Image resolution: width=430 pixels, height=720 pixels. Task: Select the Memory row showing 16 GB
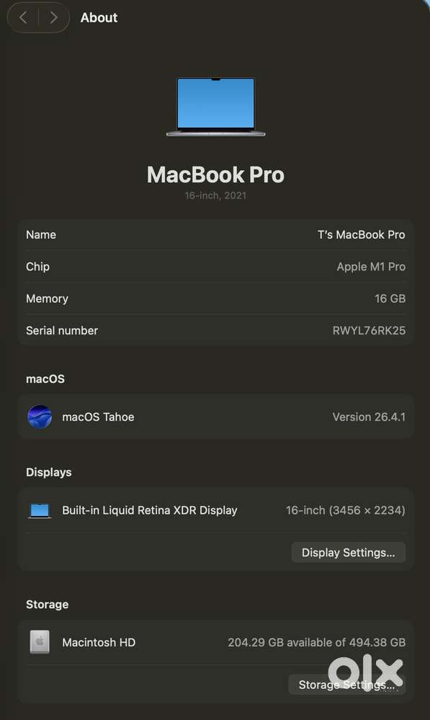pyautogui.click(x=215, y=298)
